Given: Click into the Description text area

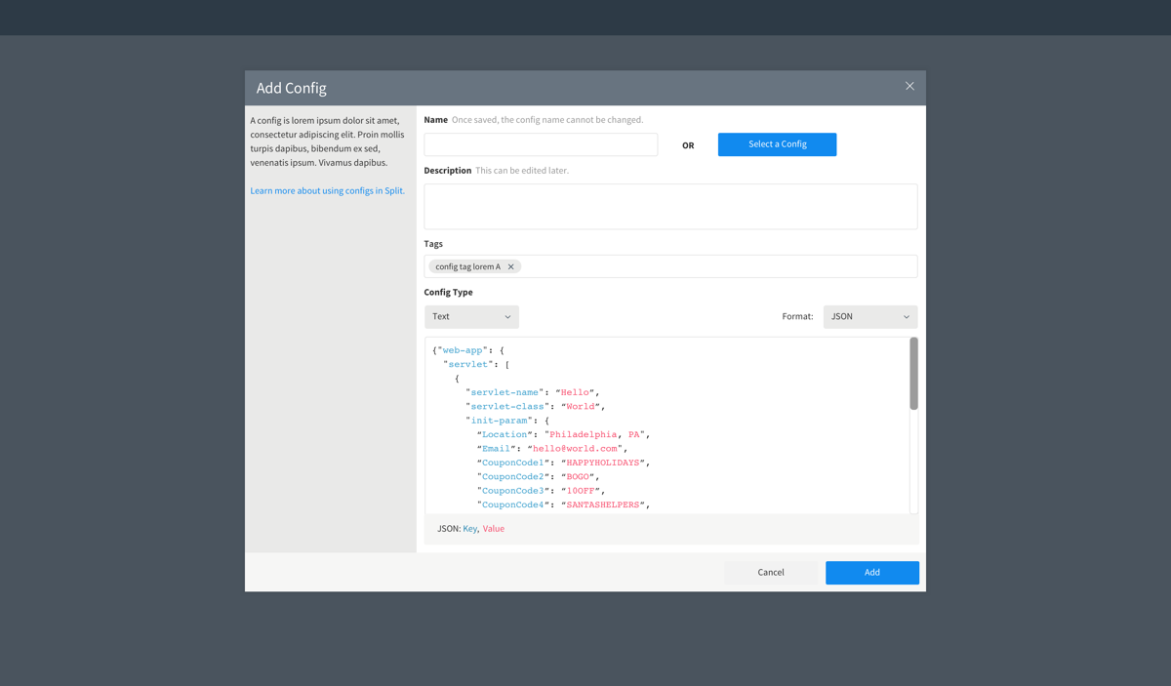Looking at the screenshot, I should coord(670,207).
